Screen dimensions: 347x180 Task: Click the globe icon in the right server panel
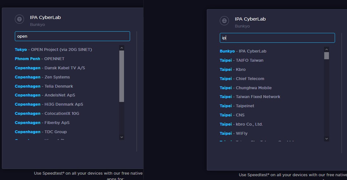[x=224, y=21]
